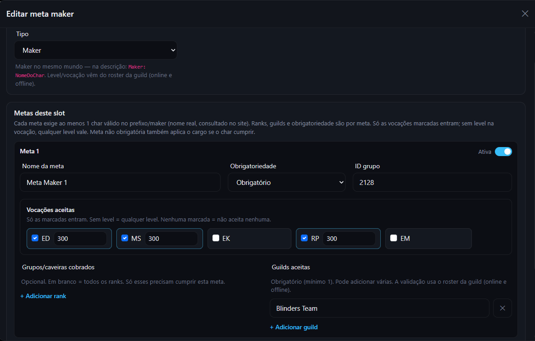
Task: Check the EK vocation checkbox
Action: 216,238
